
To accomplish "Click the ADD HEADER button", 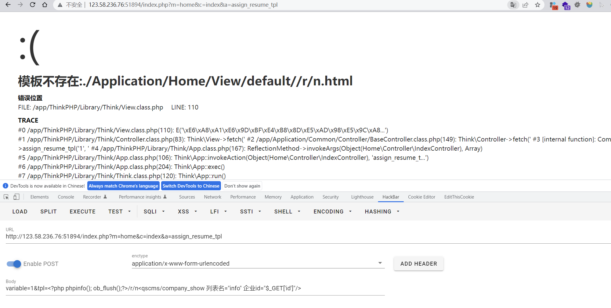I will [418, 264].
